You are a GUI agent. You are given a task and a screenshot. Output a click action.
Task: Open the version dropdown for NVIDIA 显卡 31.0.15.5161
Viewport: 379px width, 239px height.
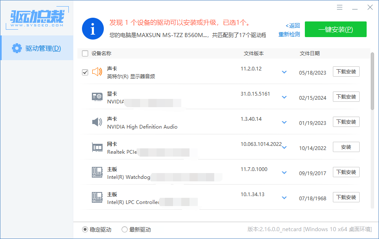[284, 97]
